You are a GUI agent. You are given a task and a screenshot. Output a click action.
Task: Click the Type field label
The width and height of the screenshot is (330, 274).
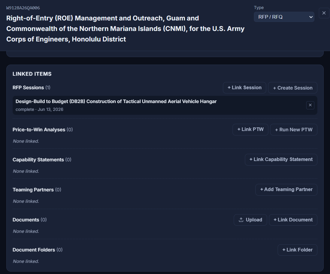pyautogui.click(x=259, y=8)
